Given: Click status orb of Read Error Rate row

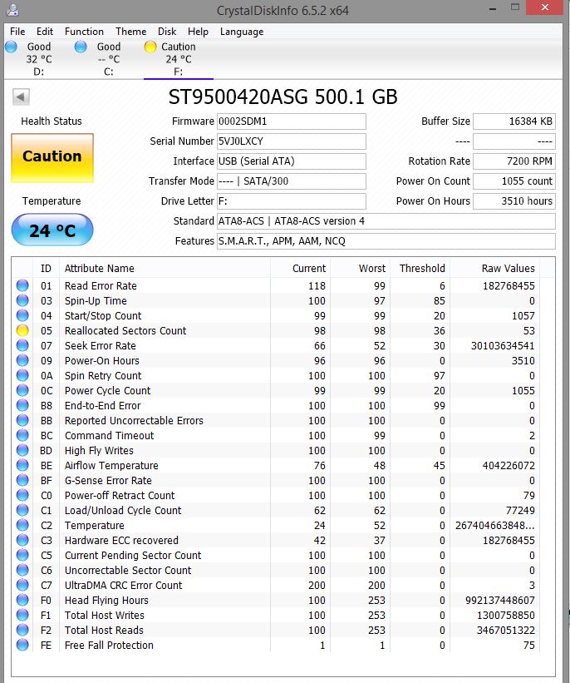Looking at the screenshot, I should pyautogui.click(x=22, y=285).
